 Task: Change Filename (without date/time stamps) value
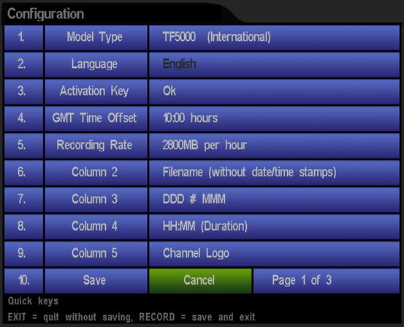[275, 173]
